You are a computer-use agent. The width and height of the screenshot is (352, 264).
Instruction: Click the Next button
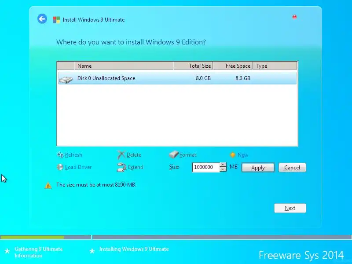[x=290, y=208]
